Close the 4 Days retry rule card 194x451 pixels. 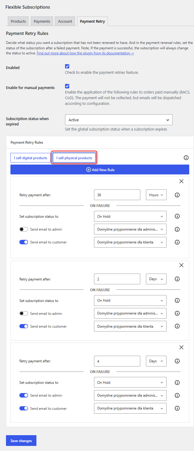click(181, 347)
